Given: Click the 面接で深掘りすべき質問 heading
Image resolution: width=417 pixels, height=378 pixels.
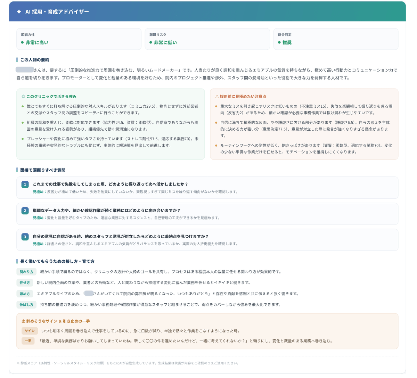Looking at the screenshot, I should tap(43, 170).
